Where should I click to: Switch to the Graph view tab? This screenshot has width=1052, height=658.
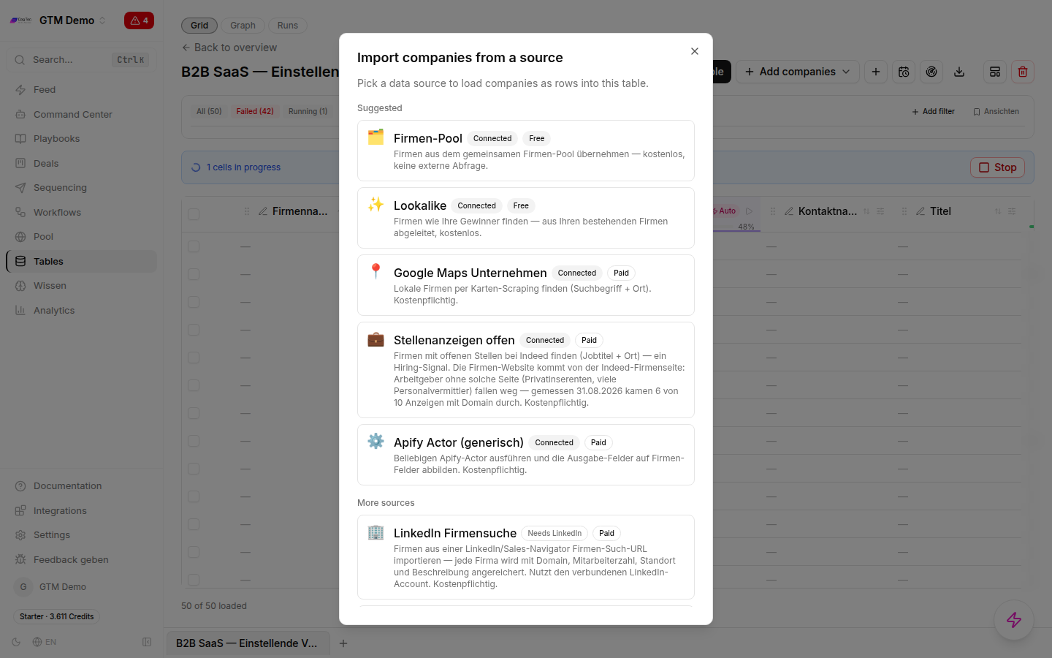pyautogui.click(x=243, y=26)
